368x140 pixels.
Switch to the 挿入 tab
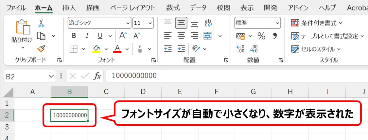point(69,8)
